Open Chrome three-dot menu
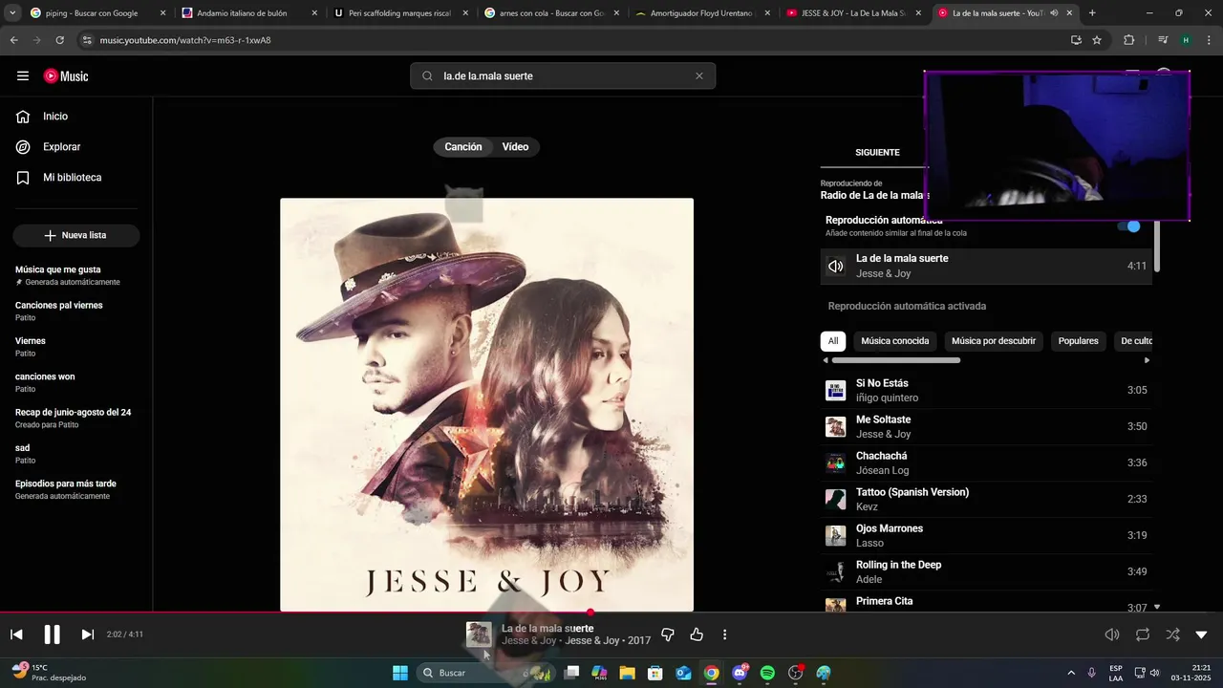The width and height of the screenshot is (1223, 688). 1210,40
